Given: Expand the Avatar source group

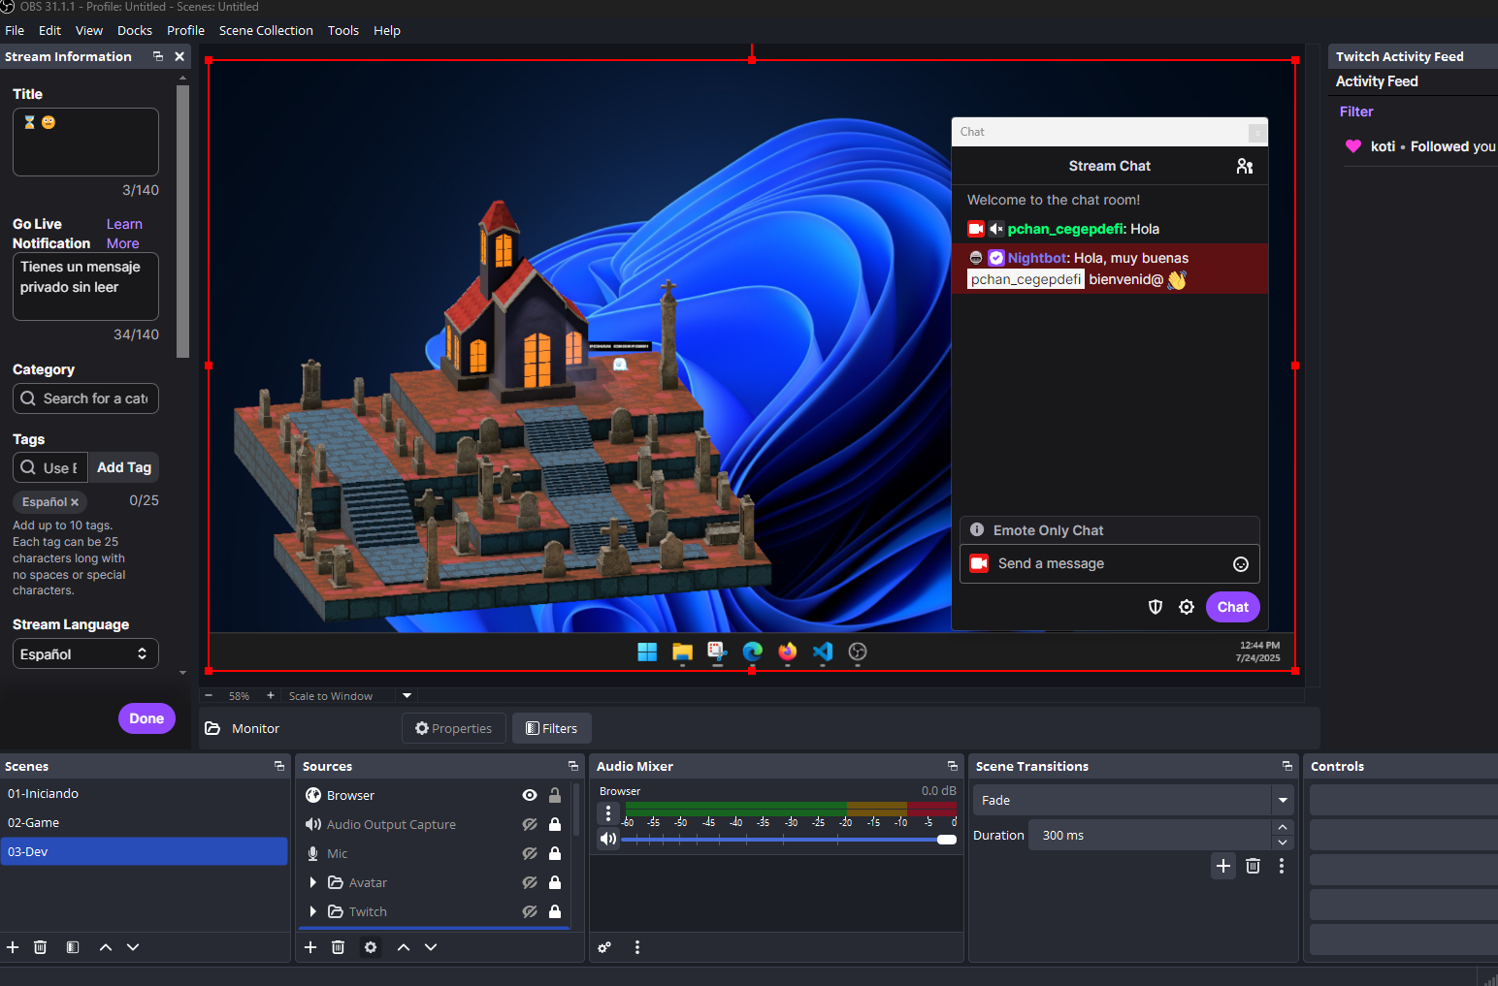Looking at the screenshot, I should pyautogui.click(x=312, y=882).
